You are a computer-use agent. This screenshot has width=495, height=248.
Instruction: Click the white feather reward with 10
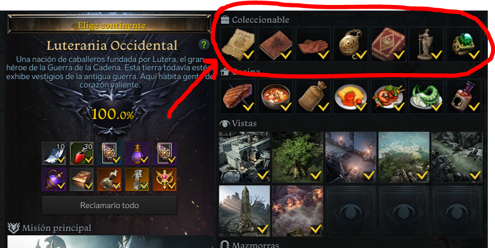click(x=54, y=153)
